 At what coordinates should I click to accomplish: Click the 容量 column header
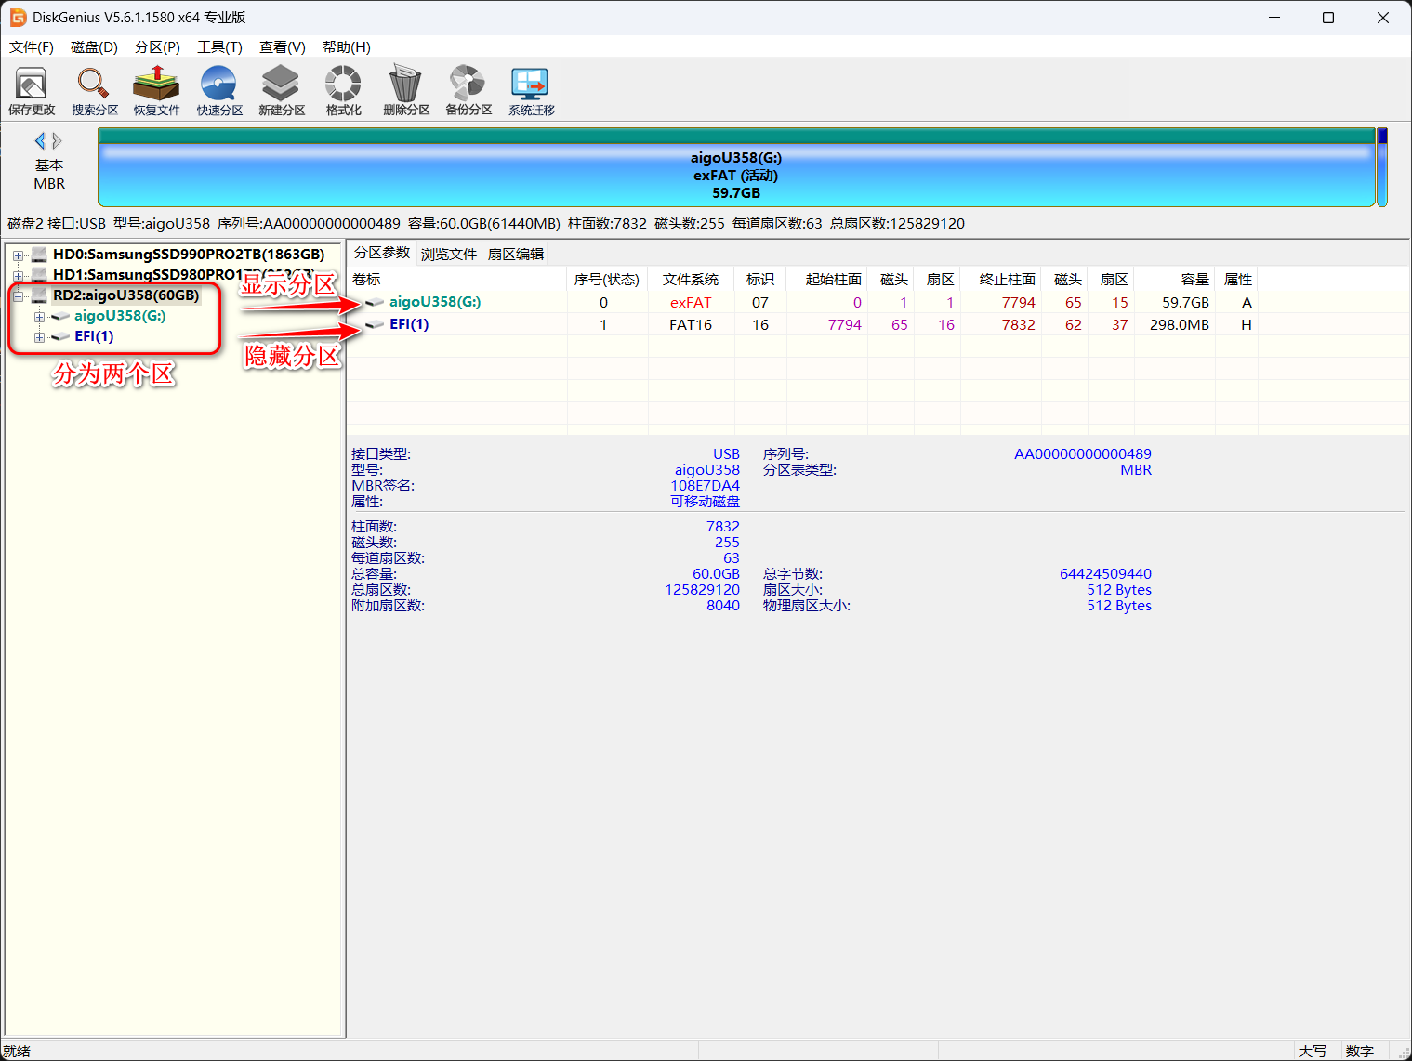(x=1194, y=280)
